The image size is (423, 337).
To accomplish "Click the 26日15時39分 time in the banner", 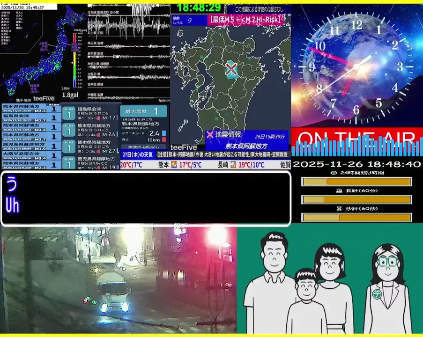I will click(x=270, y=136).
